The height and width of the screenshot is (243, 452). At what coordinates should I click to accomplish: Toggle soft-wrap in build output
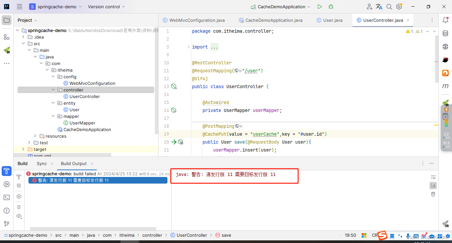coord(433,177)
